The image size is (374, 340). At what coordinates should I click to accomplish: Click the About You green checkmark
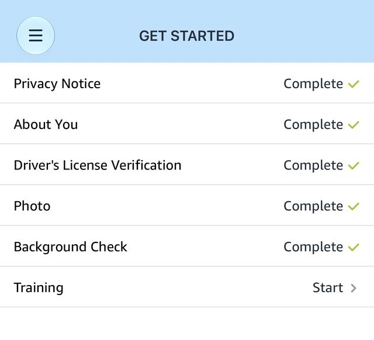(x=354, y=124)
